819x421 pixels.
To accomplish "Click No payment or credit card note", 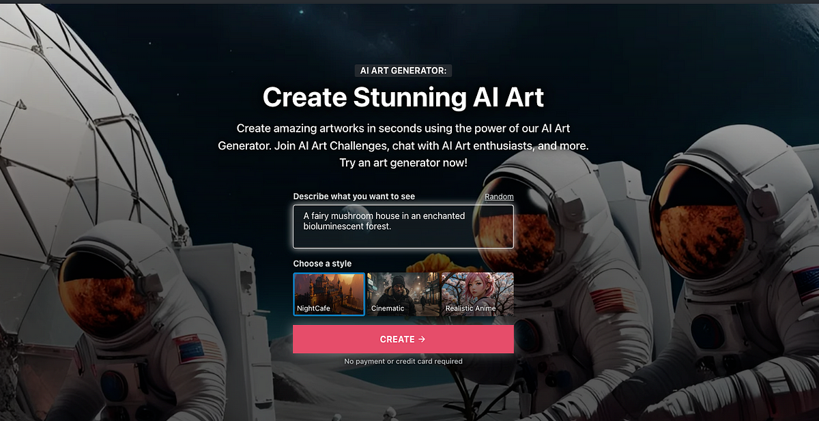I will pyautogui.click(x=403, y=361).
